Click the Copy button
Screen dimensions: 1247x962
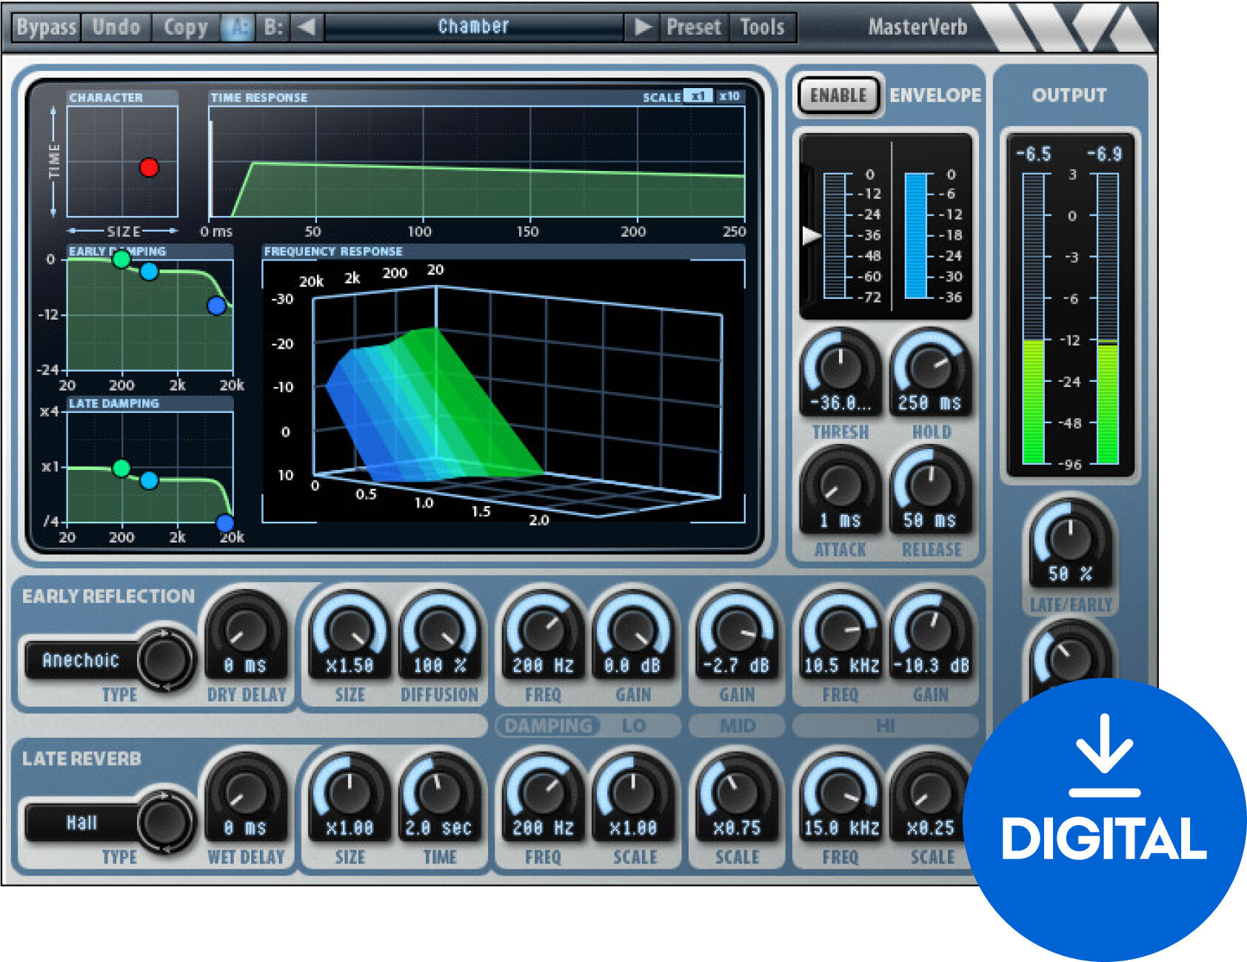point(184,26)
